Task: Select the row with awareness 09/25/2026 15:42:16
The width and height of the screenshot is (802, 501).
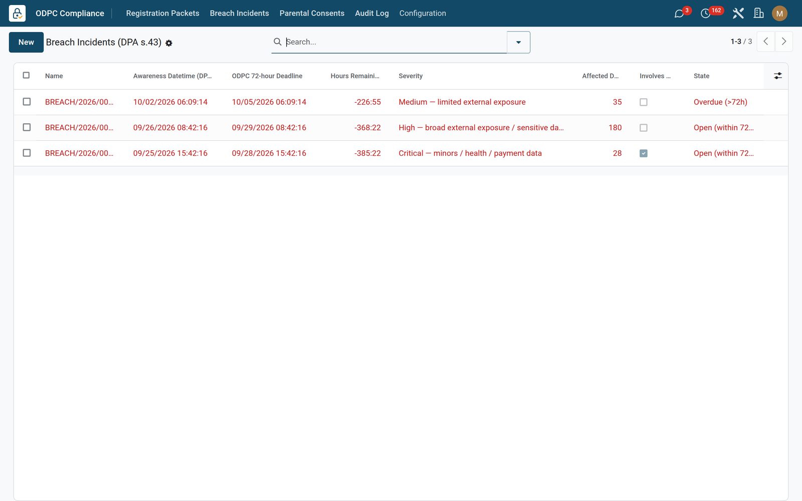Action: point(27,153)
